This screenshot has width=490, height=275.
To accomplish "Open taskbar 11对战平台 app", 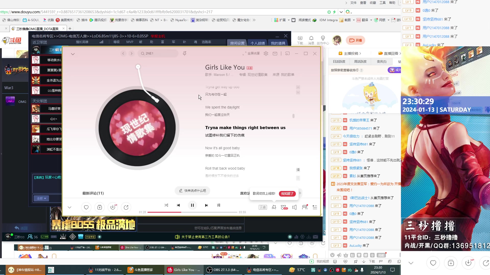I will click(105, 270).
